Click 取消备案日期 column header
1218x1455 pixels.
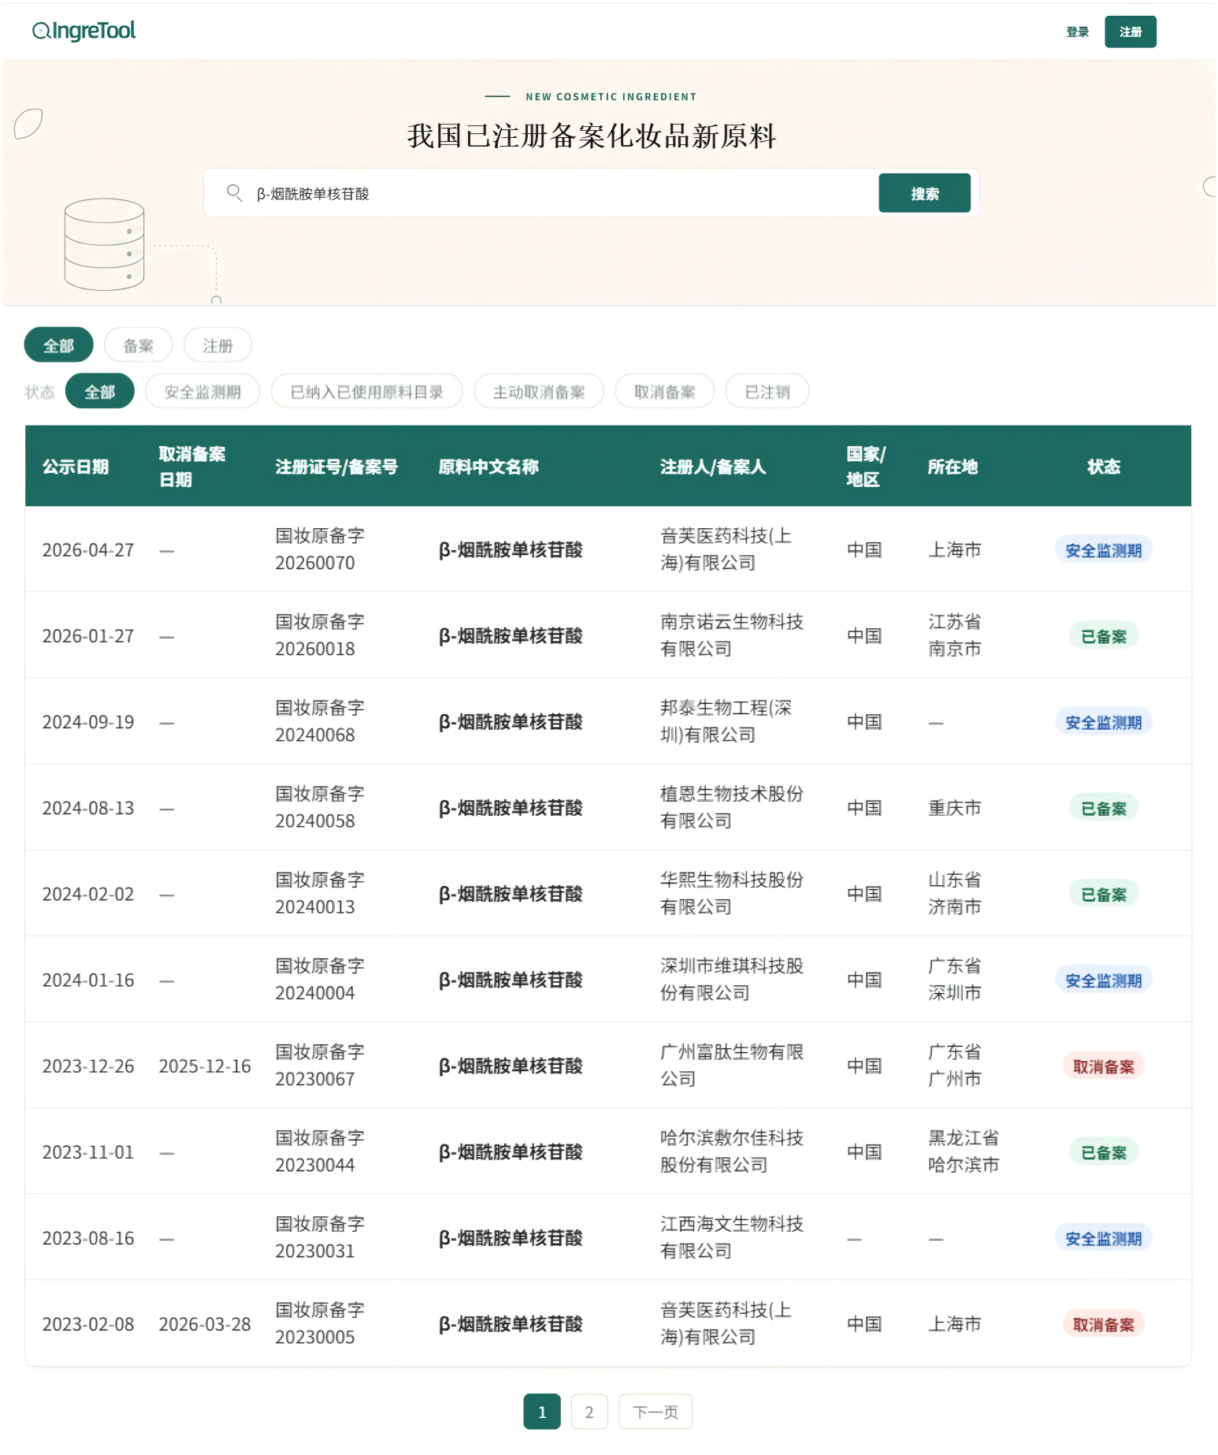pyautogui.click(x=192, y=467)
